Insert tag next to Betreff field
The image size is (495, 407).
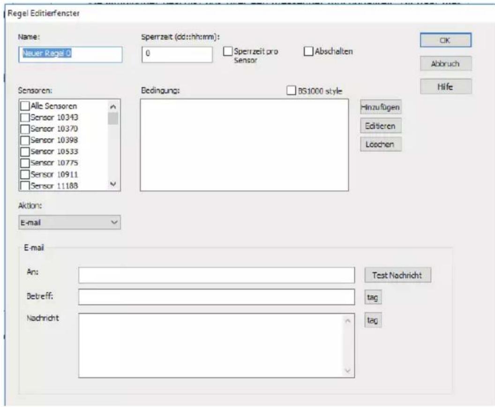373,297
